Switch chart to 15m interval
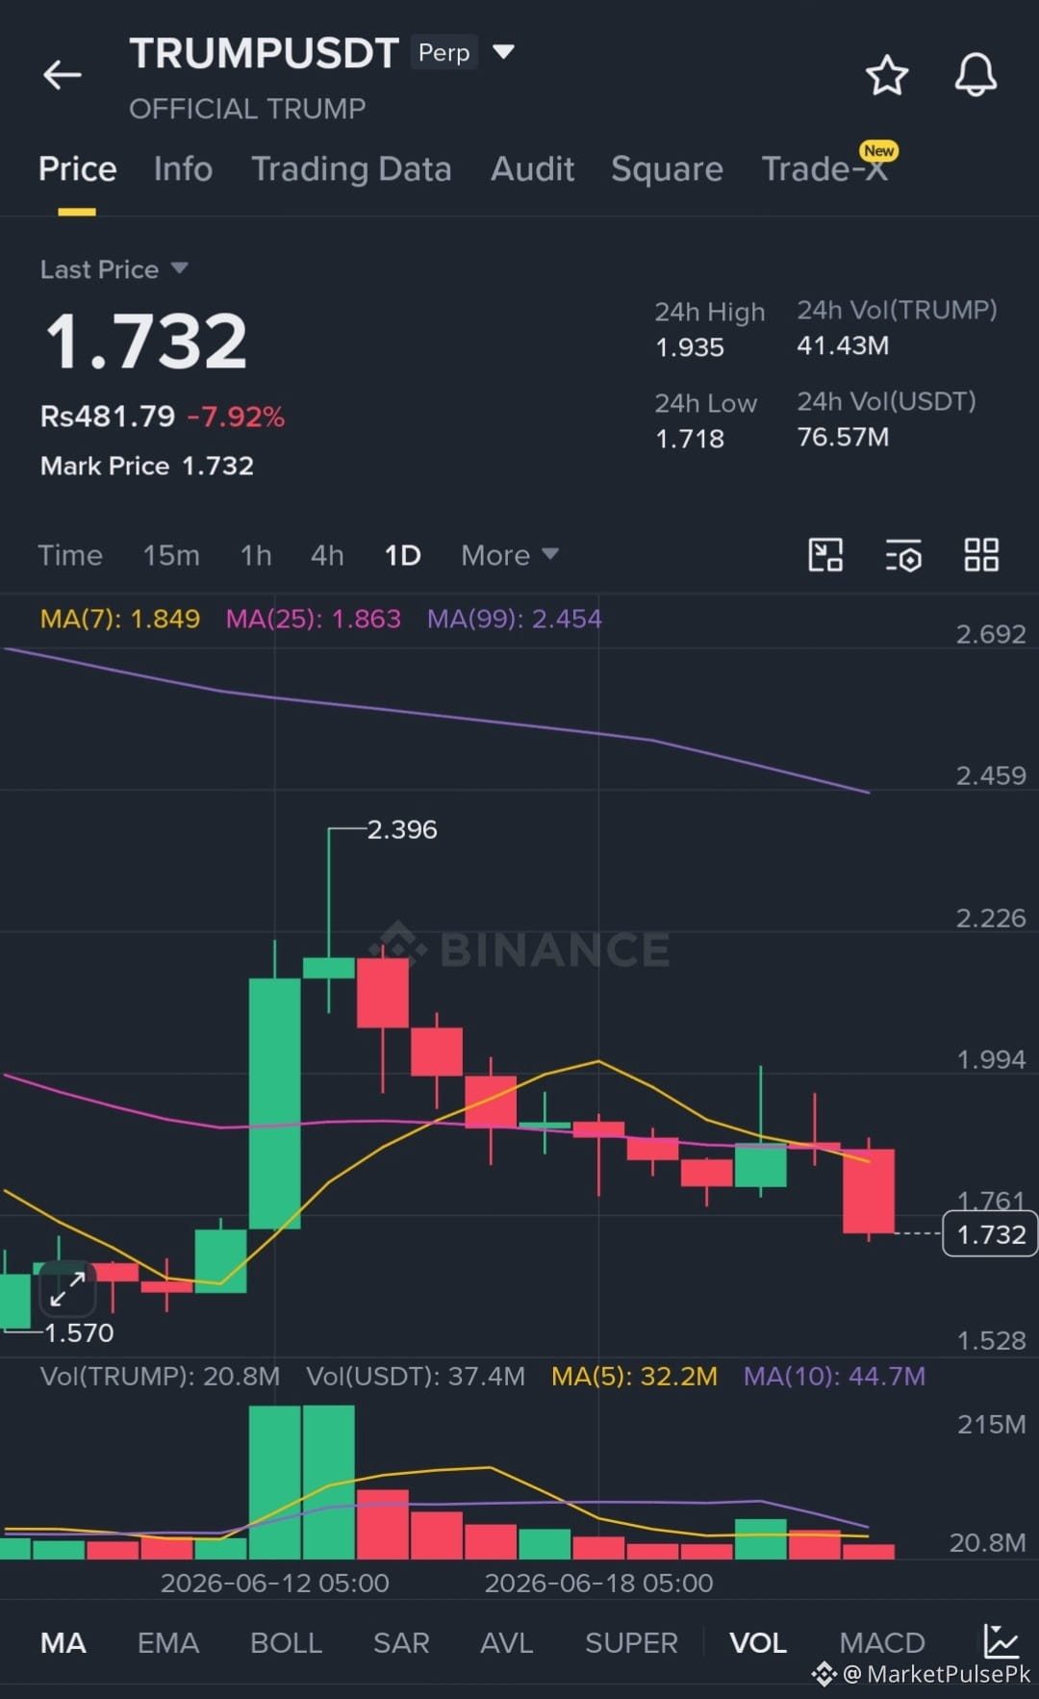The height and width of the screenshot is (1699, 1039). pyautogui.click(x=171, y=555)
